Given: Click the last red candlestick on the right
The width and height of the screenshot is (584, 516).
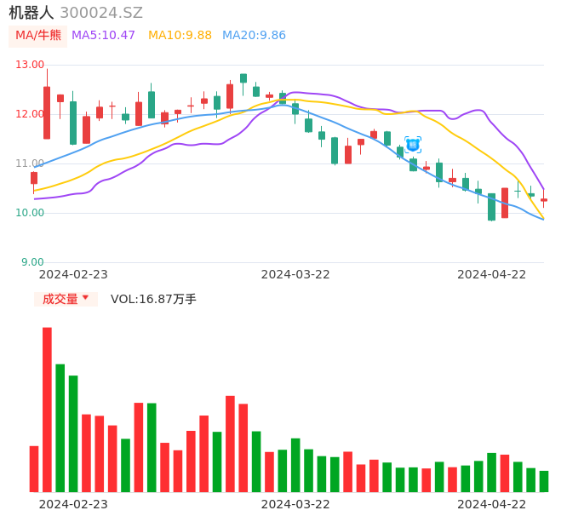Looking at the screenshot, I should click(x=544, y=200).
